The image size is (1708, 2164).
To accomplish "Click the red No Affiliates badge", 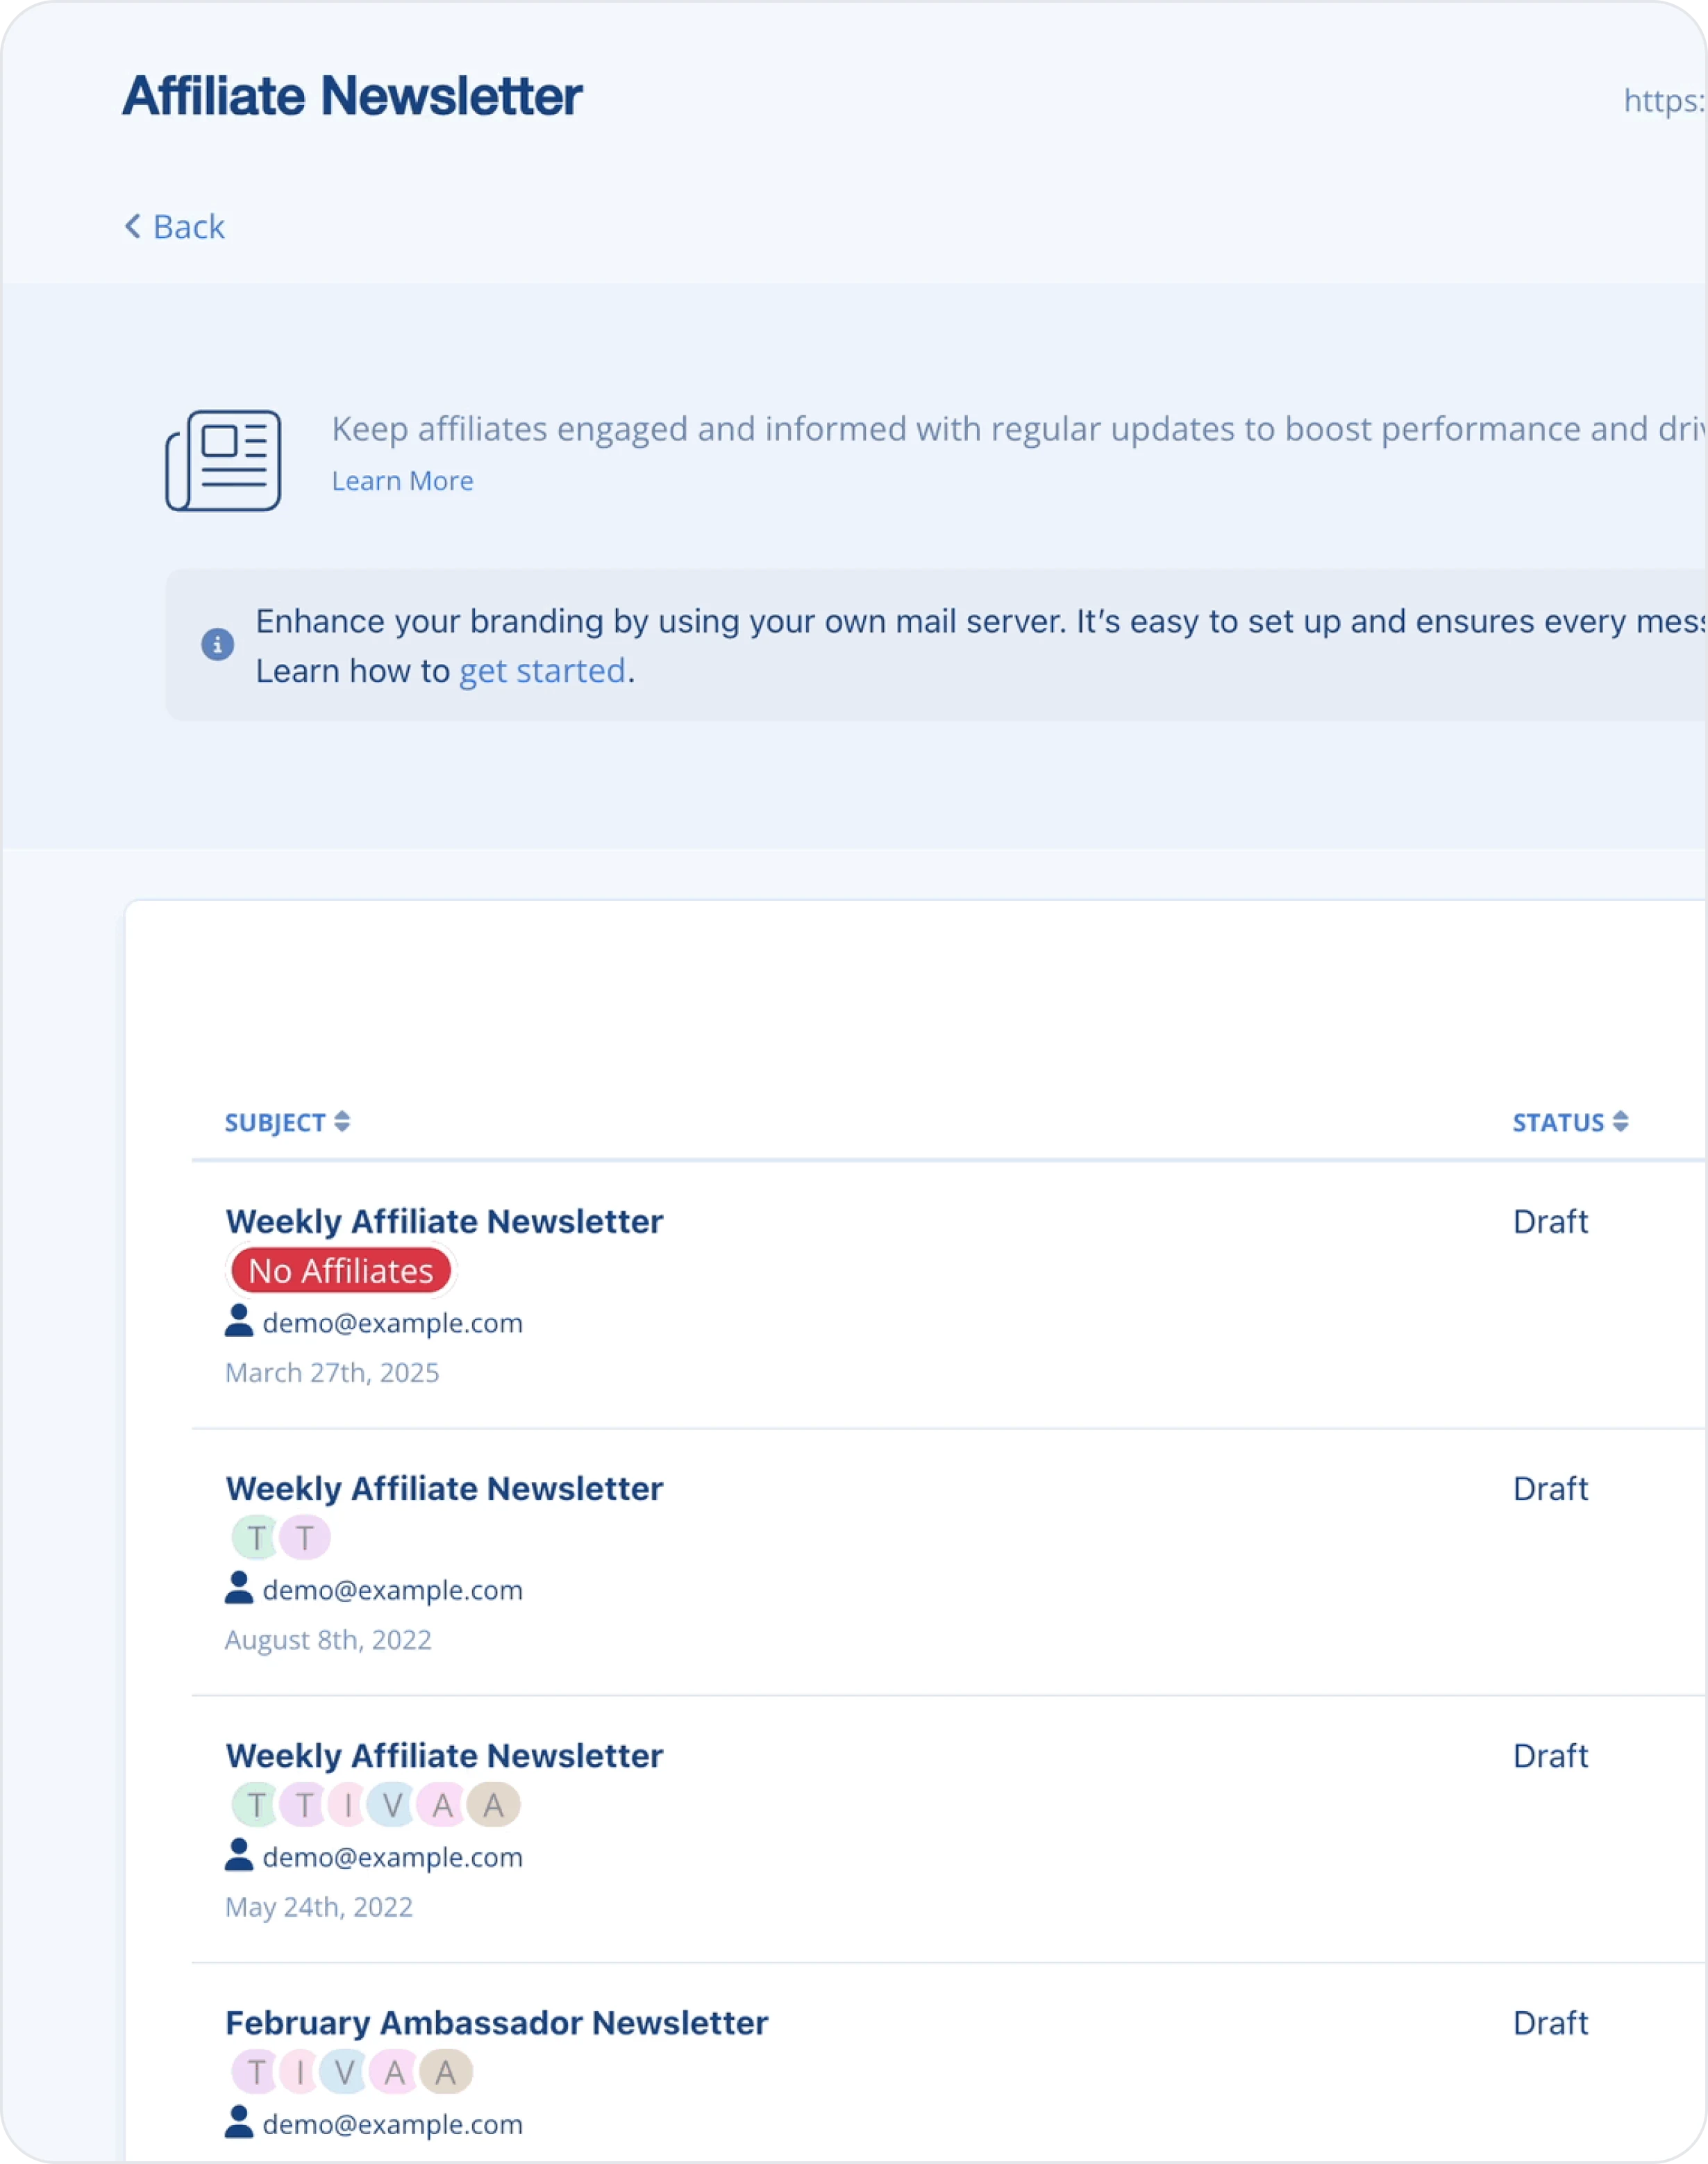I will point(341,1271).
